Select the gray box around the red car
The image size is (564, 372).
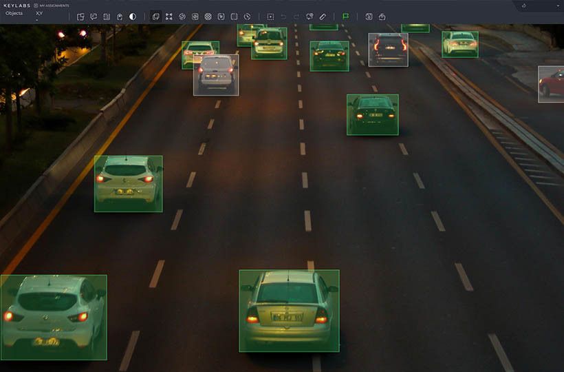tap(551, 84)
